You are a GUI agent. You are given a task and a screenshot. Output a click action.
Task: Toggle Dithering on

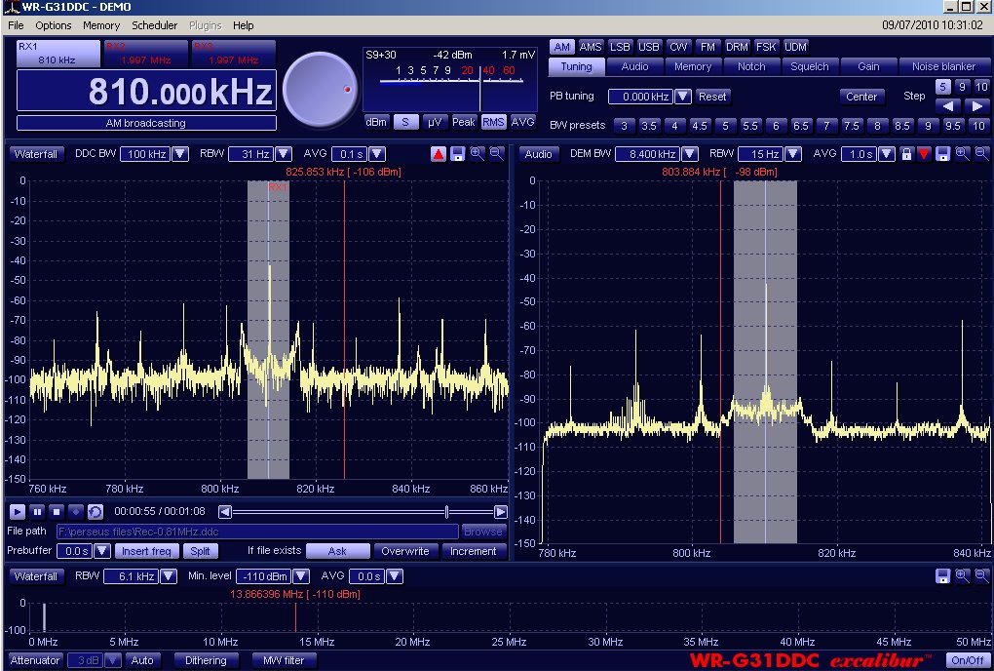[x=206, y=660]
